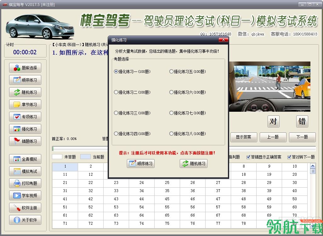The image size is (323, 236).
Task: Jump to question 31 cell
Action: point(65,191)
